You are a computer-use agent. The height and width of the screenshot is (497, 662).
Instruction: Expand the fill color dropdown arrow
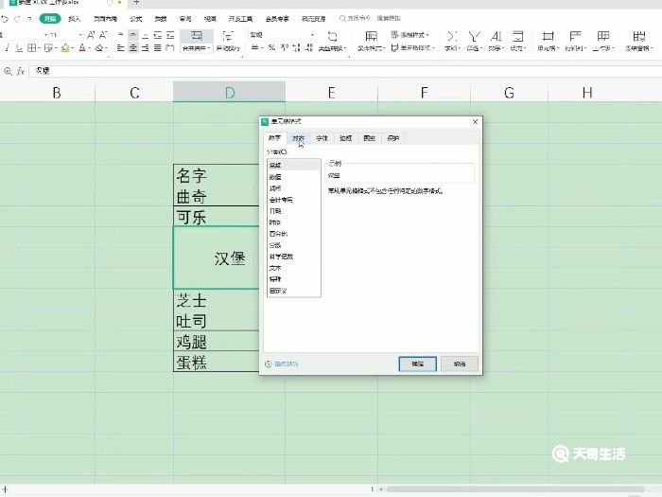(73, 48)
